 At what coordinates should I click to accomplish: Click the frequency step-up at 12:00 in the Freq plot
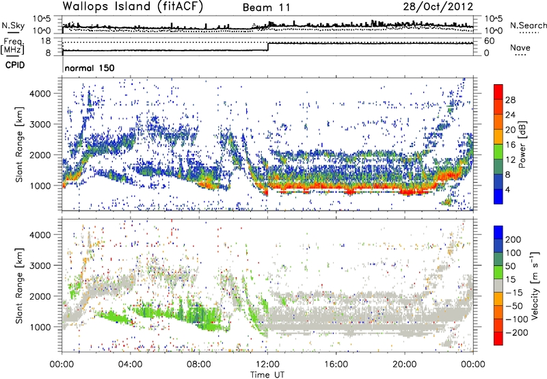(268, 47)
